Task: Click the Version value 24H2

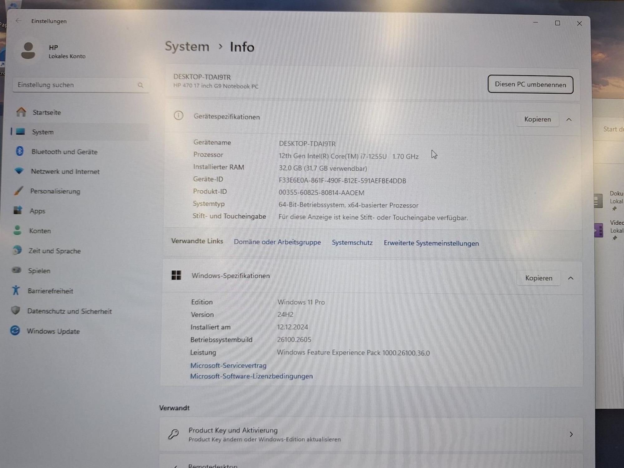Action: 285,314
